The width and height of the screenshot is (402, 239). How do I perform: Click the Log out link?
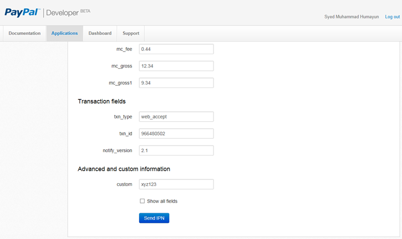click(392, 17)
